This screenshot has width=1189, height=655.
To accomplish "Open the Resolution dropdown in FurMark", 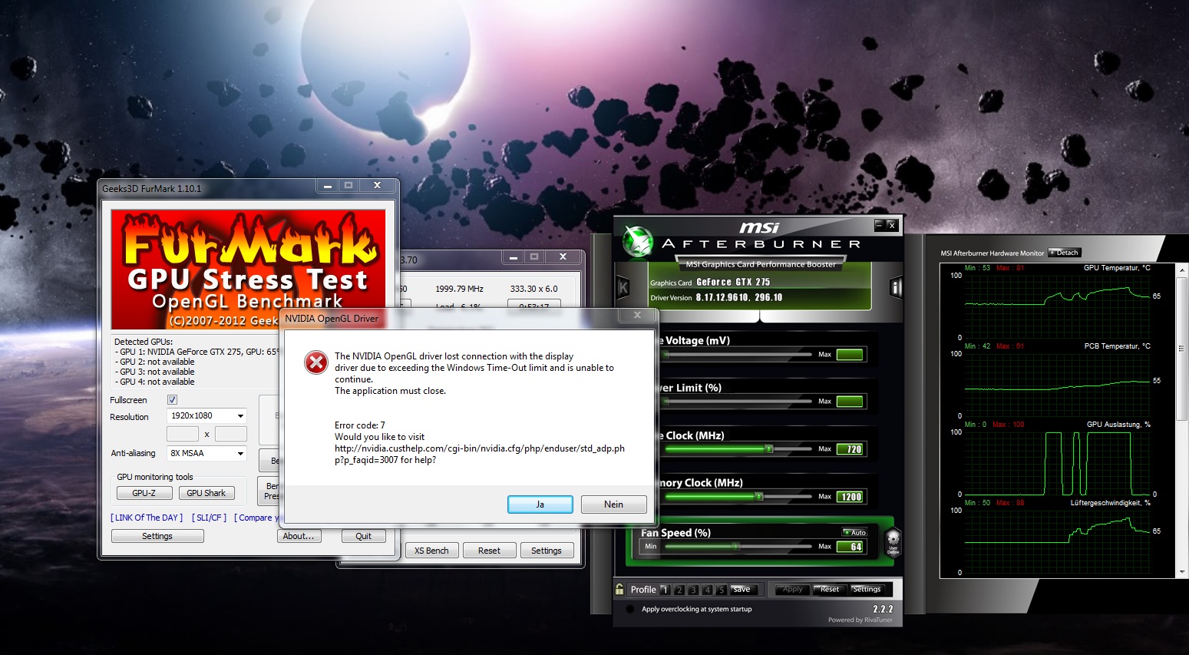I will (206, 415).
